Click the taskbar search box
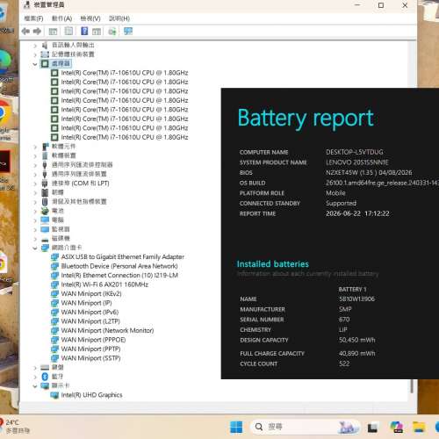The height and width of the screenshot is (439, 439). [x=306, y=427]
